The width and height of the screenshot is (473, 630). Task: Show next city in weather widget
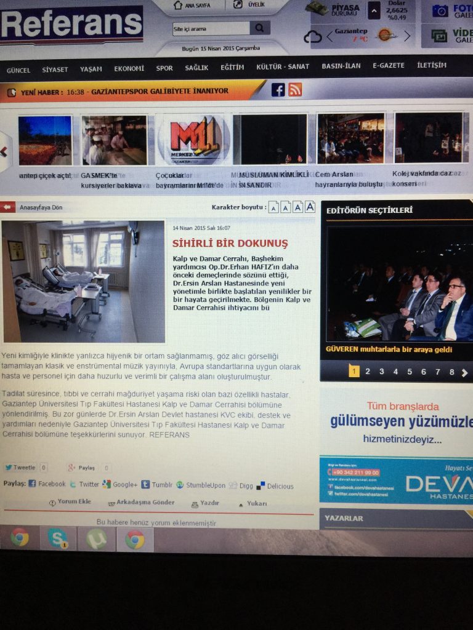[x=406, y=36]
